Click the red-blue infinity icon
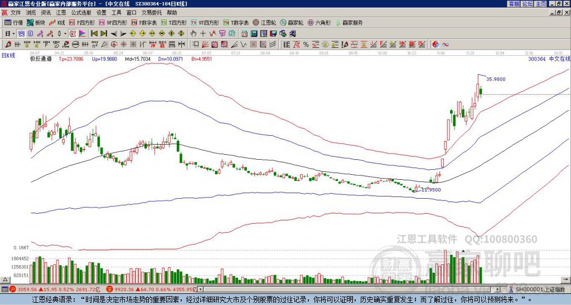 point(445,45)
